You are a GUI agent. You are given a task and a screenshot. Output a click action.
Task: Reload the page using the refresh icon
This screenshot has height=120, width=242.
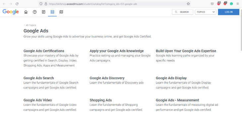[17, 4]
